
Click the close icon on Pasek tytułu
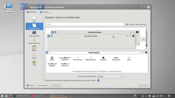pos(146,53)
